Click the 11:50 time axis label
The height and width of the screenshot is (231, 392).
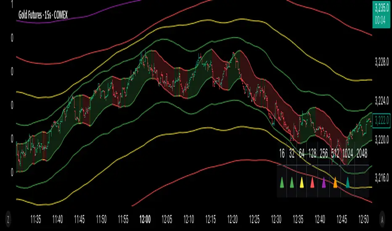(x=101, y=220)
